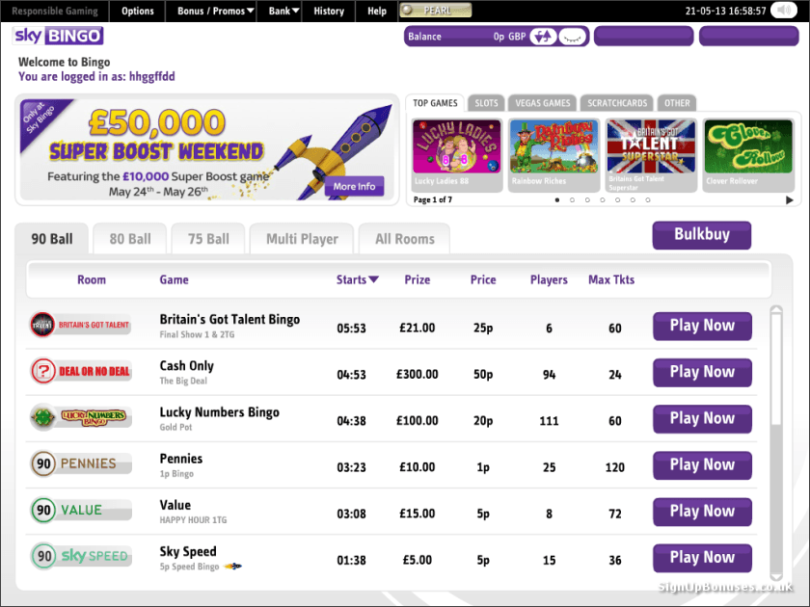Screen dimensions: 810x607
Task: Open the Lucky Numbers Bingo room logo
Action: [x=81, y=417]
